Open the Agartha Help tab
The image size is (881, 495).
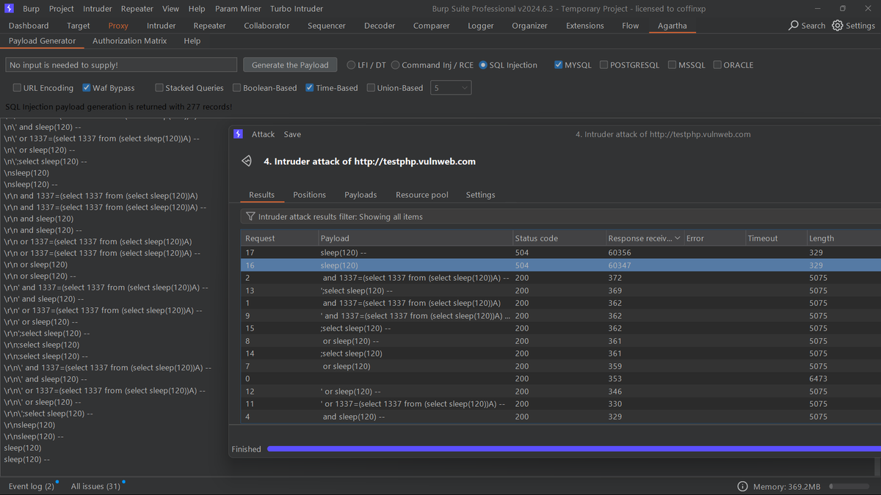pos(192,41)
